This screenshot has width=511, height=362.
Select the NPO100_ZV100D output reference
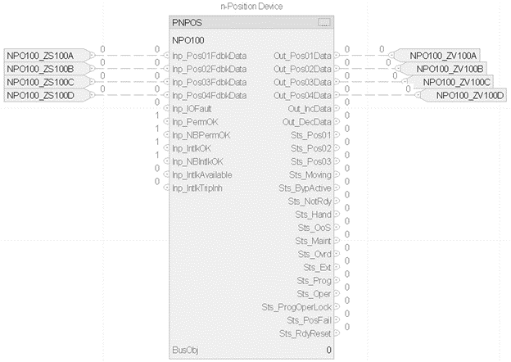click(x=470, y=95)
